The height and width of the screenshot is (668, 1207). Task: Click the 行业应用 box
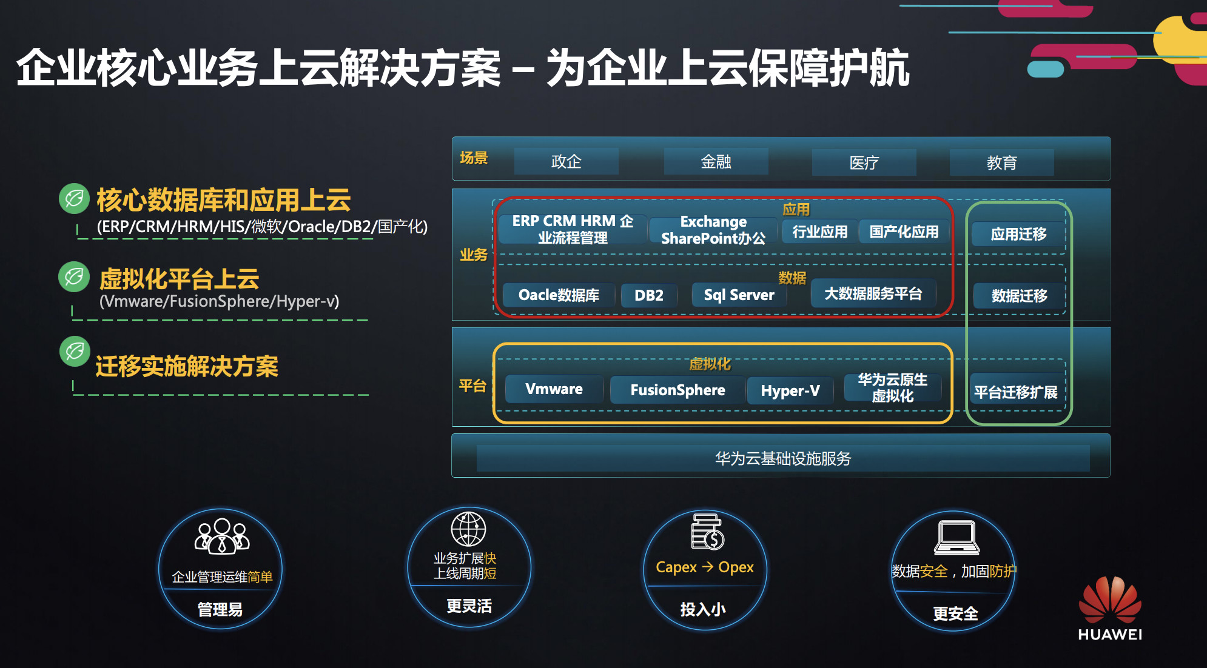click(819, 232)
